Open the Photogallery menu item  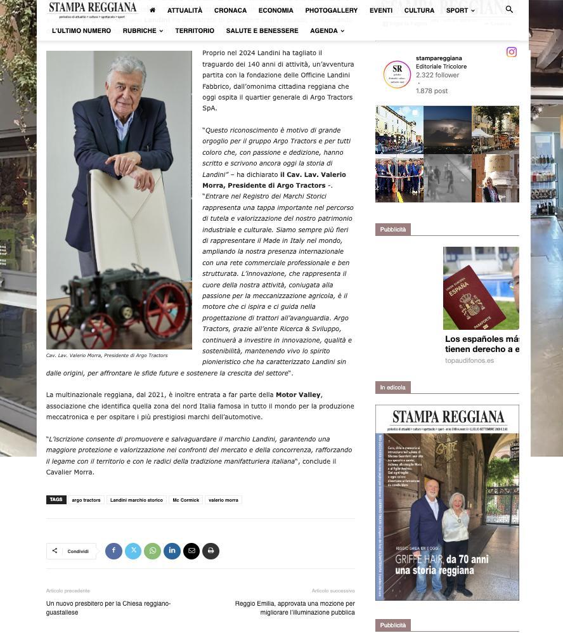click(x=332, y=11)
